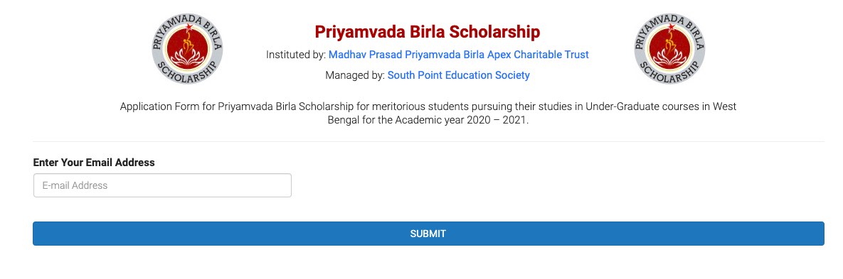Click the right Priyamvada Birla Scholarship logo
Viewport: 843px width, 279px height.
pyautogui.click(x=669, y=49)
